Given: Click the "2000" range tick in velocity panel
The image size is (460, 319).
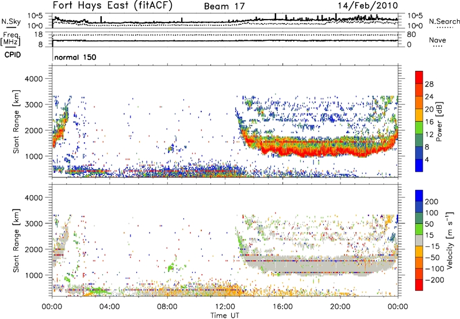Looking at the screenshot, I should point(33,249).
